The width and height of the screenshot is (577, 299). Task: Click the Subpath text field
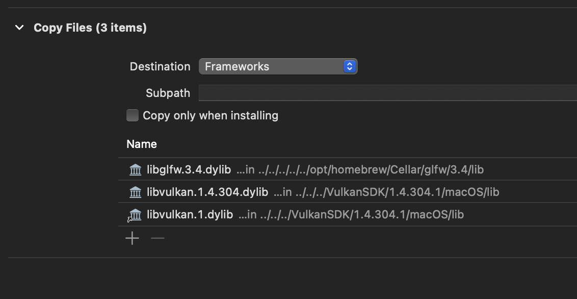[x=387, y=93]
